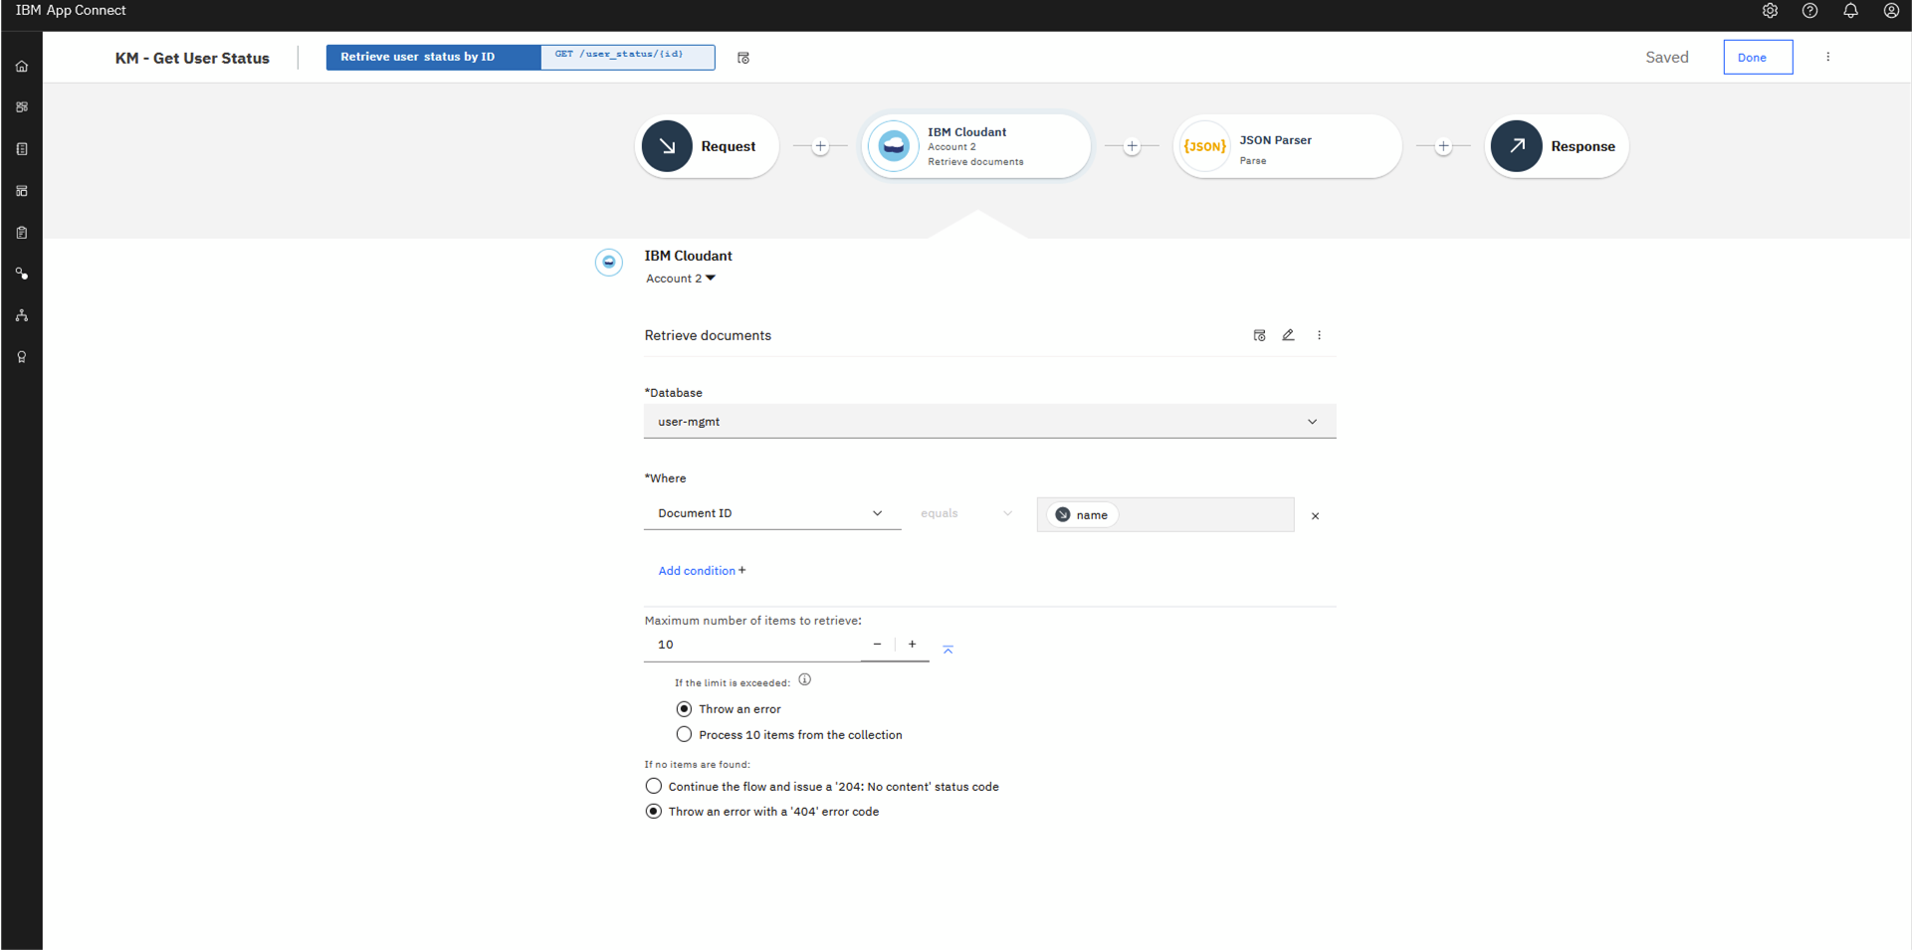
Task: Switch to Retrieve user status by ID tab
Action: point(433,57)
